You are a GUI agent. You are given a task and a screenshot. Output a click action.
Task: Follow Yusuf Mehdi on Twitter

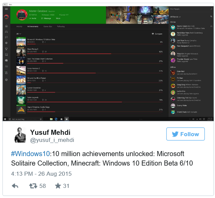186,134
